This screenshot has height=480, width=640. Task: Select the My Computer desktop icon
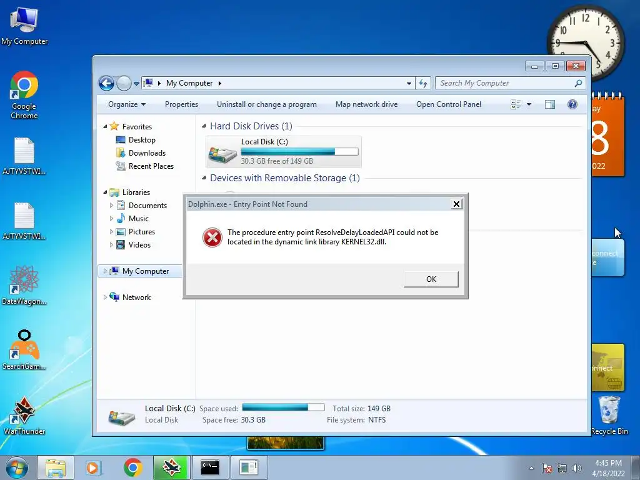coord(24,26)
